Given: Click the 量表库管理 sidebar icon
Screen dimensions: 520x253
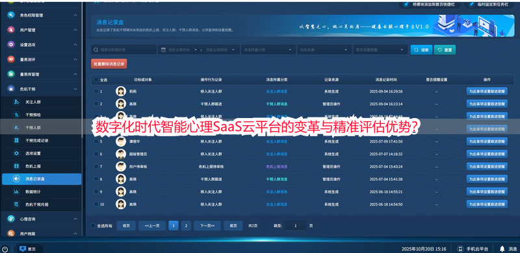Looking at the screenshot, I should [x=11, y=74].
